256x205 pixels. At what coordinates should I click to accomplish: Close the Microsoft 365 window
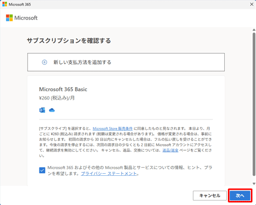coord(252,4)
